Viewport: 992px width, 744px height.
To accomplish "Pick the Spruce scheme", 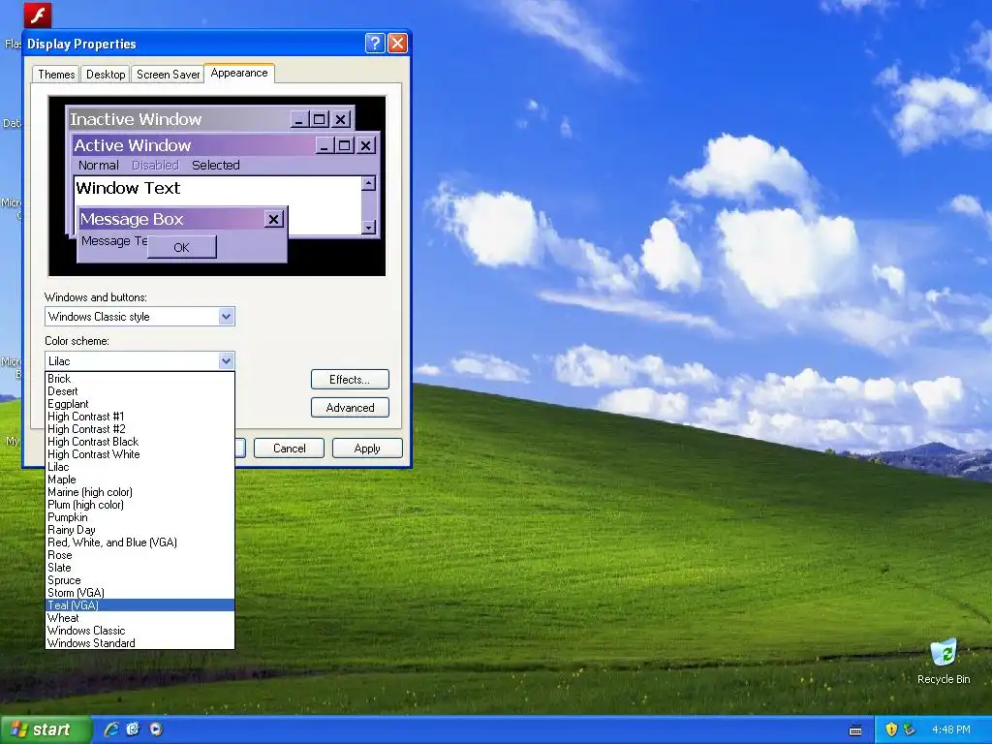I will (x=139, y=580).
